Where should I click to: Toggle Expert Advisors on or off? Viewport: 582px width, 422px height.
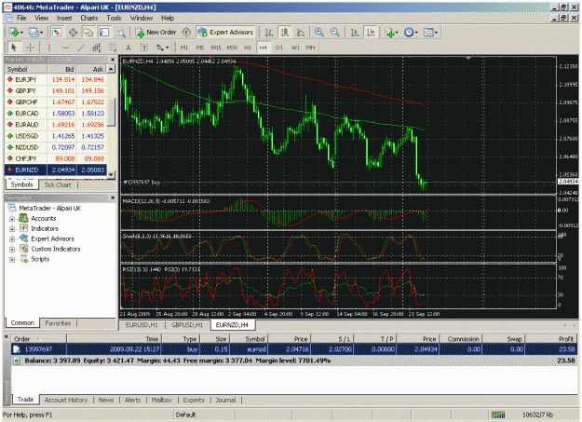[226, 33]
